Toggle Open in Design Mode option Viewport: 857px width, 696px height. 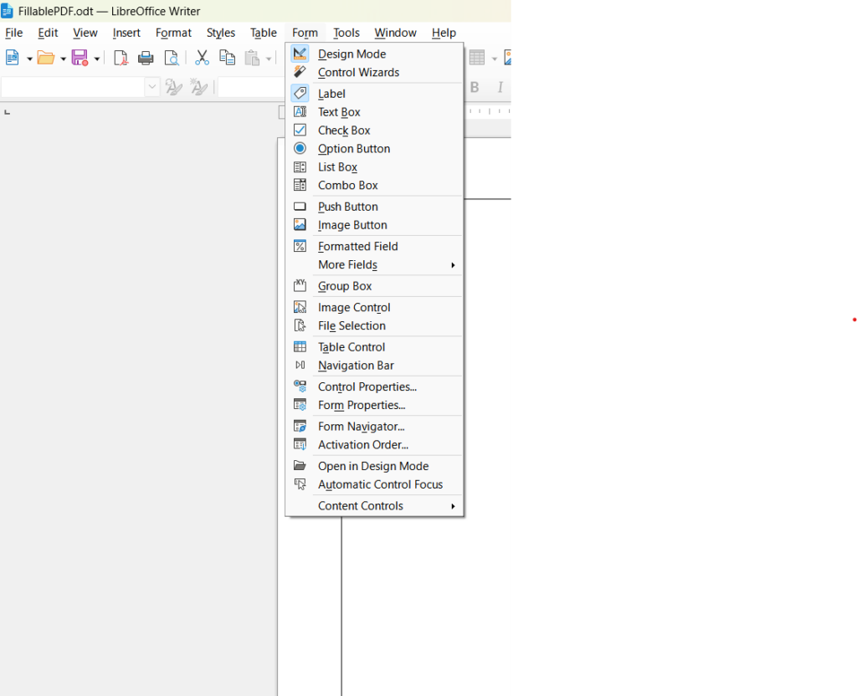pos(376,466)
